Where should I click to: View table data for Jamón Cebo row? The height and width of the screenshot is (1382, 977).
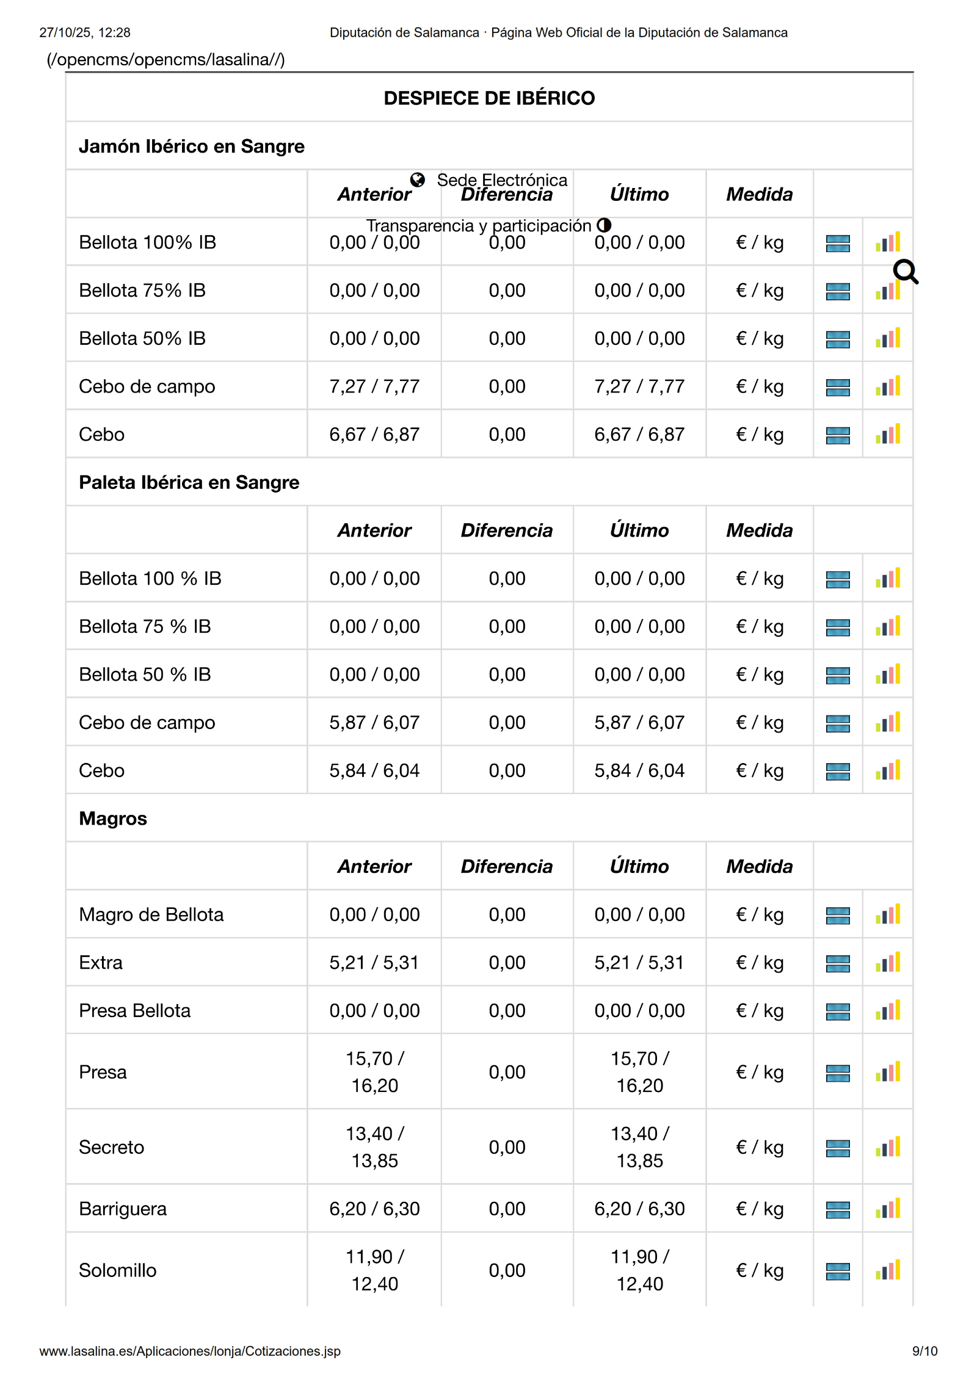(838, 435)
